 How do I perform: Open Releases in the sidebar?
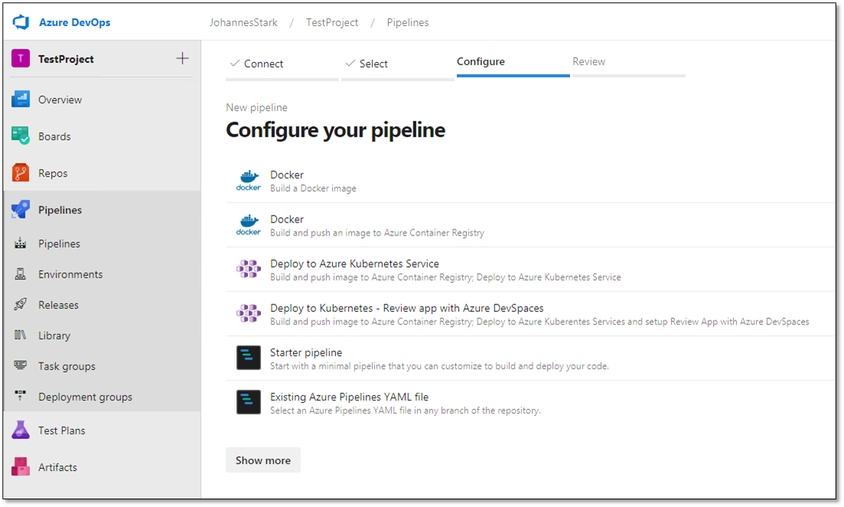click(x=102, y=305)
